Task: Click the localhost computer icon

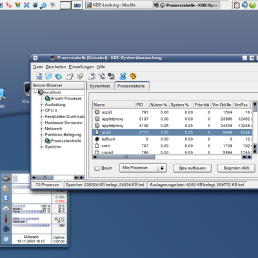Action: (41, 92)
